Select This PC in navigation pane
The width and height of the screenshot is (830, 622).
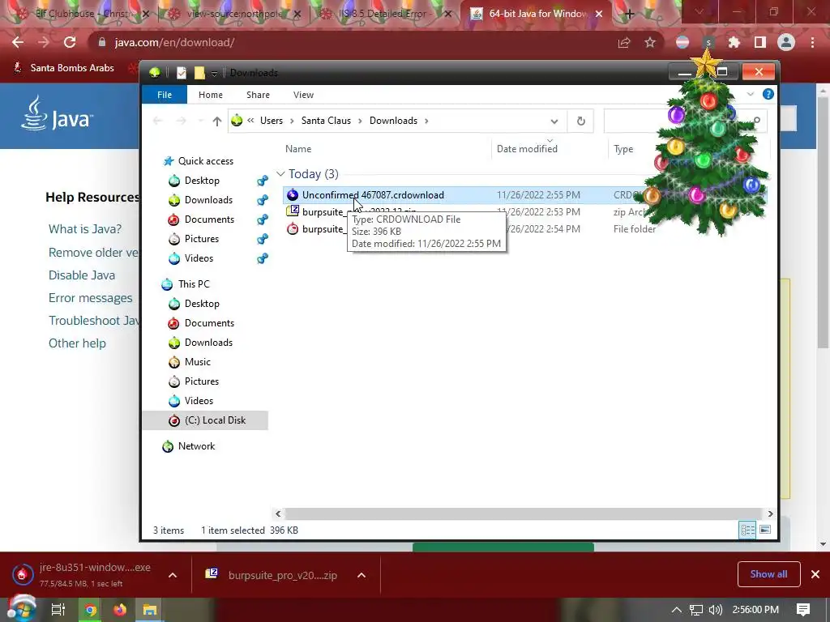tap(194, 284)
